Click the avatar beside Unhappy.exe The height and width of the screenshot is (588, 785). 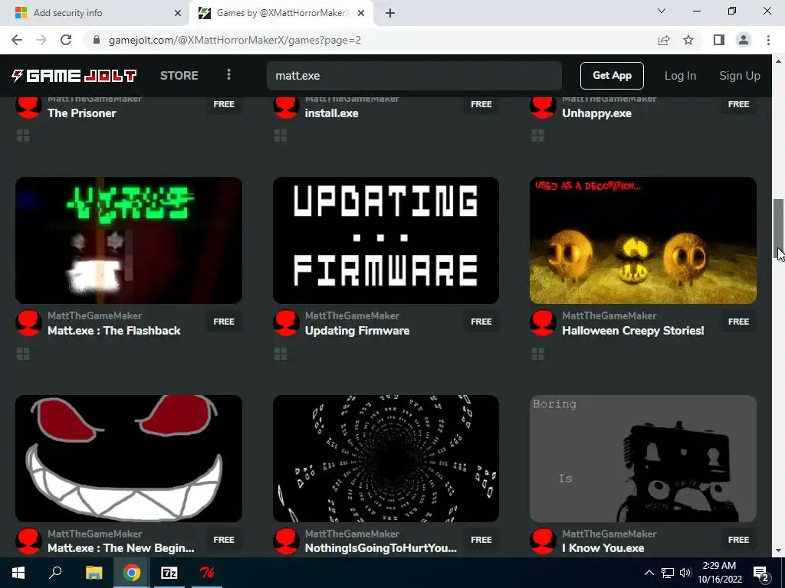(x=543, y=106)
